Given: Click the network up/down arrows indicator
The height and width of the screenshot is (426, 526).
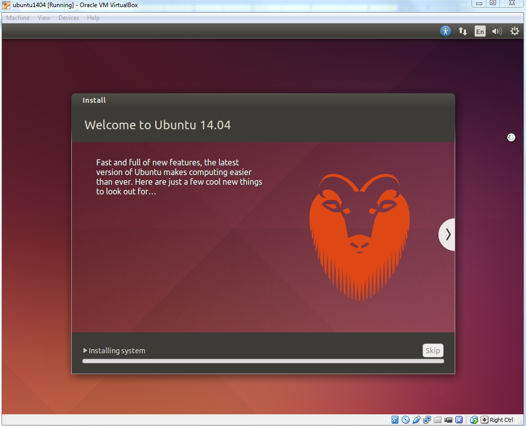Looking at the screenshot, I should [463, 31].
